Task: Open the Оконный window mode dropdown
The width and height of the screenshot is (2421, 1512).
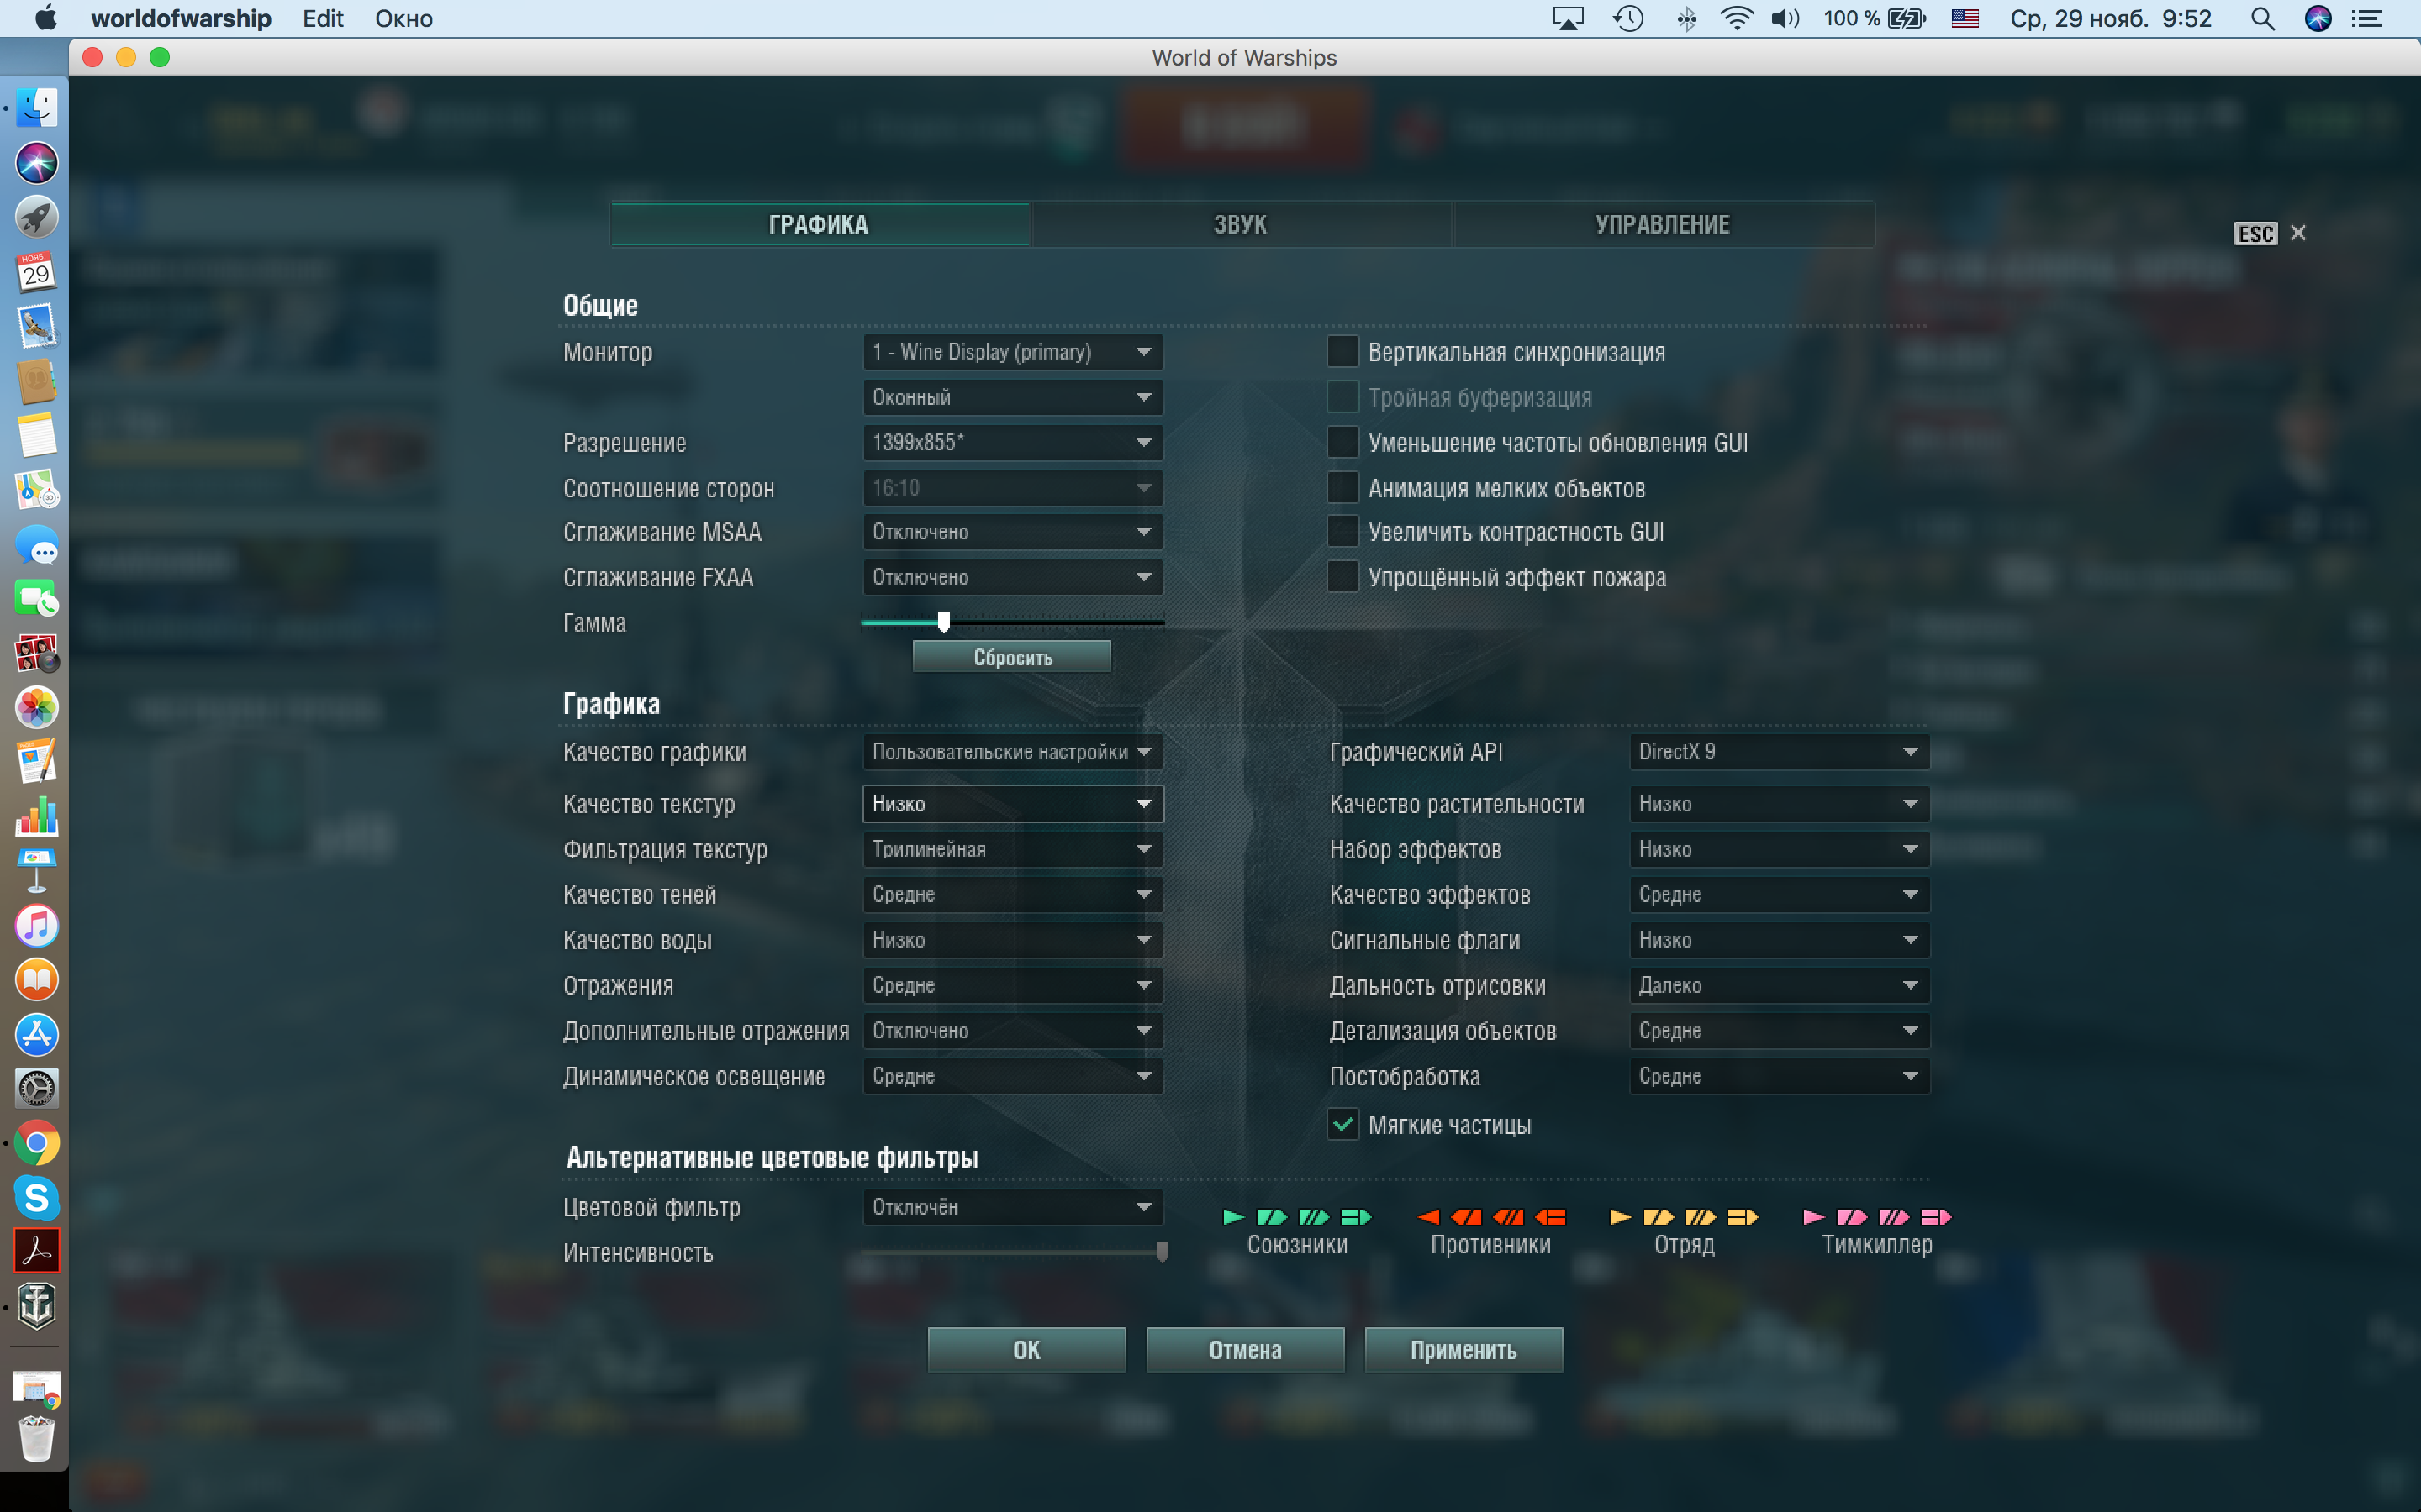Action: 1012,397
